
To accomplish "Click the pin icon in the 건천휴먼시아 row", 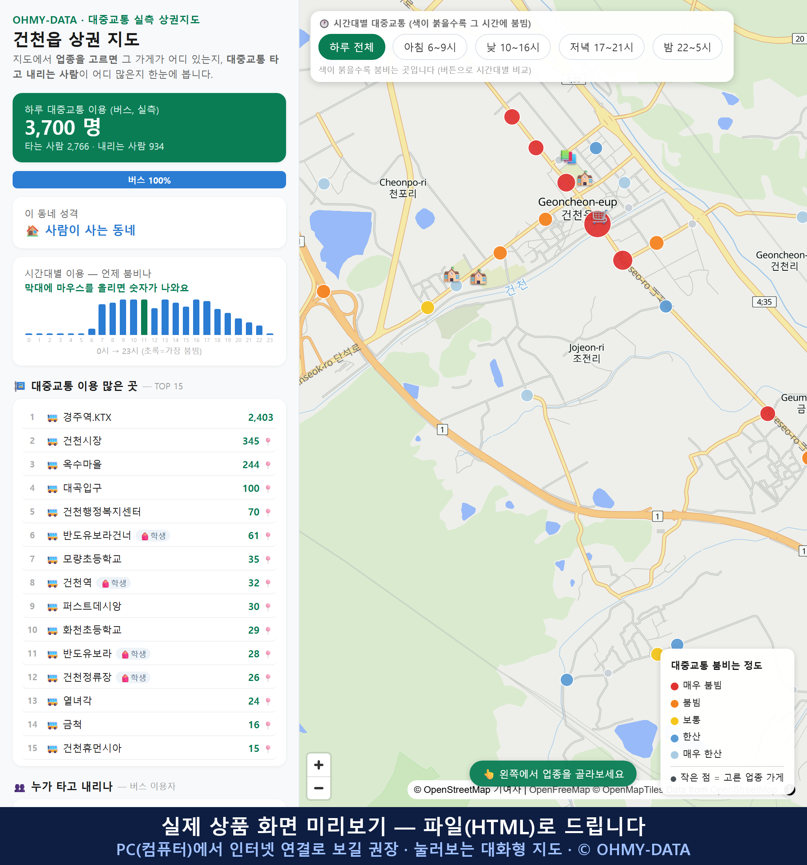I will click(268, 748).
